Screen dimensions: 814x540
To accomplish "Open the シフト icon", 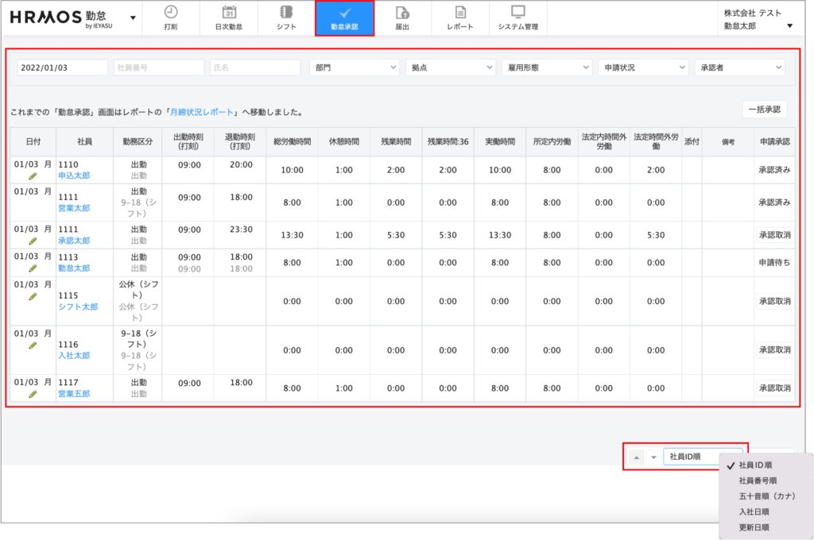I will point(287,13).
